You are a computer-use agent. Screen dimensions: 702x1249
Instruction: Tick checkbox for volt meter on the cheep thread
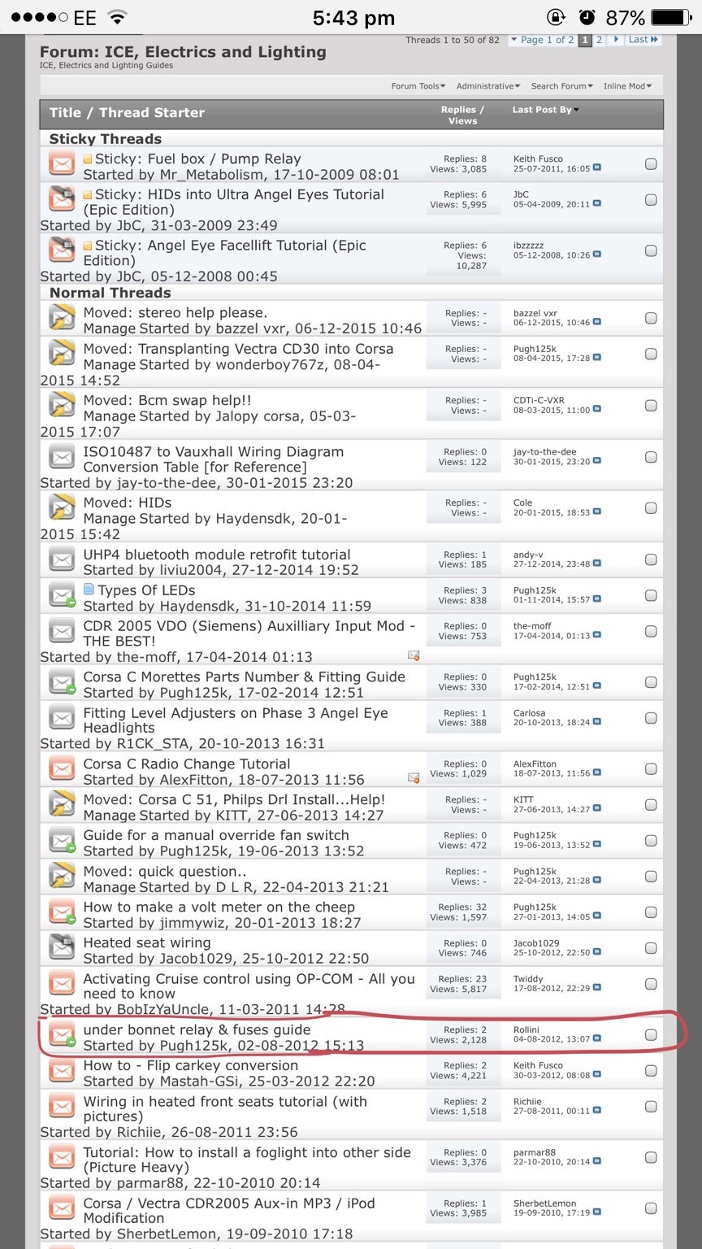click(651, 912)
